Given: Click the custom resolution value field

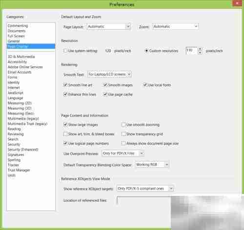Looking at the screenshot, I should coord(191,51).
